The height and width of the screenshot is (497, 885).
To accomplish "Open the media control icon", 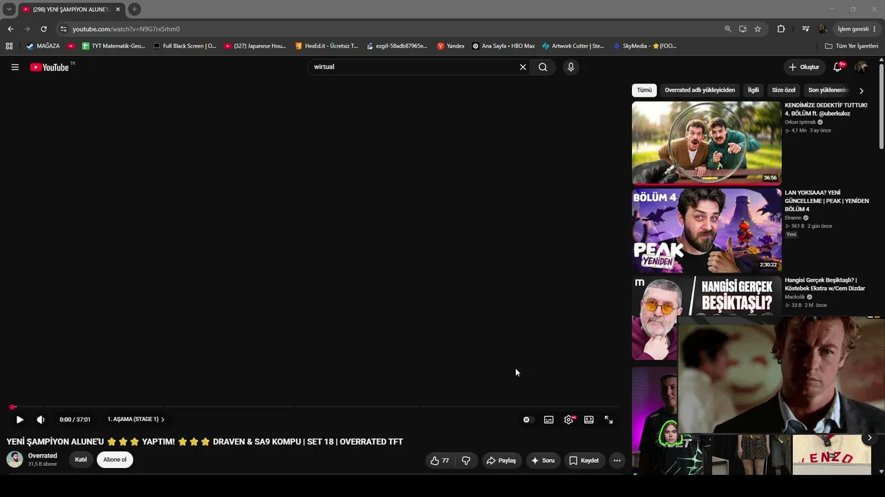I will pyautogui.click(x=805, y=29).
